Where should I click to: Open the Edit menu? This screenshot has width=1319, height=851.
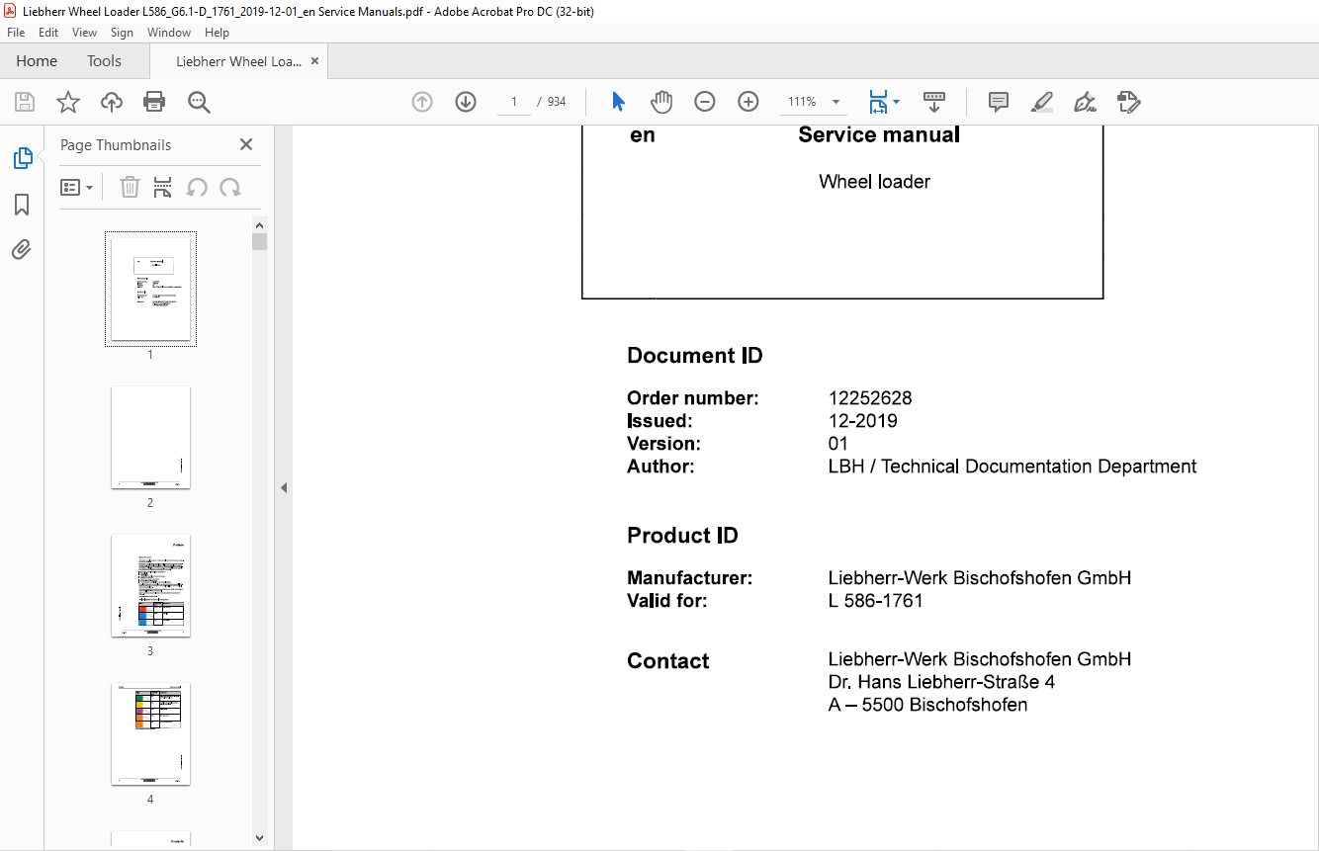[x=48, y=33]
